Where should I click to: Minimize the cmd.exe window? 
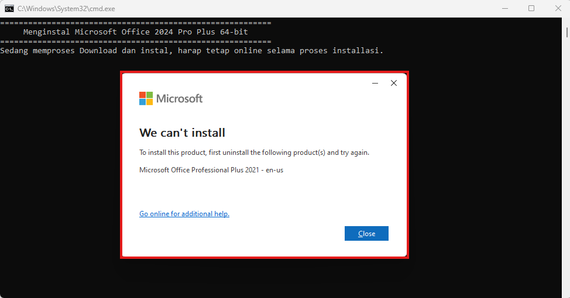click(505, 8)
